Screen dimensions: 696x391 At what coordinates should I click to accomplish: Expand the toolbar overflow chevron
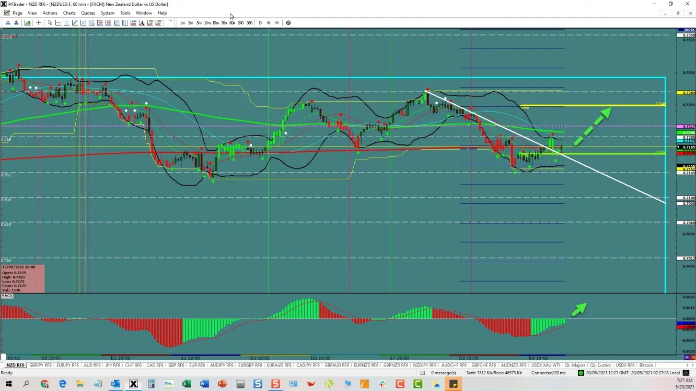coord(170,21)
